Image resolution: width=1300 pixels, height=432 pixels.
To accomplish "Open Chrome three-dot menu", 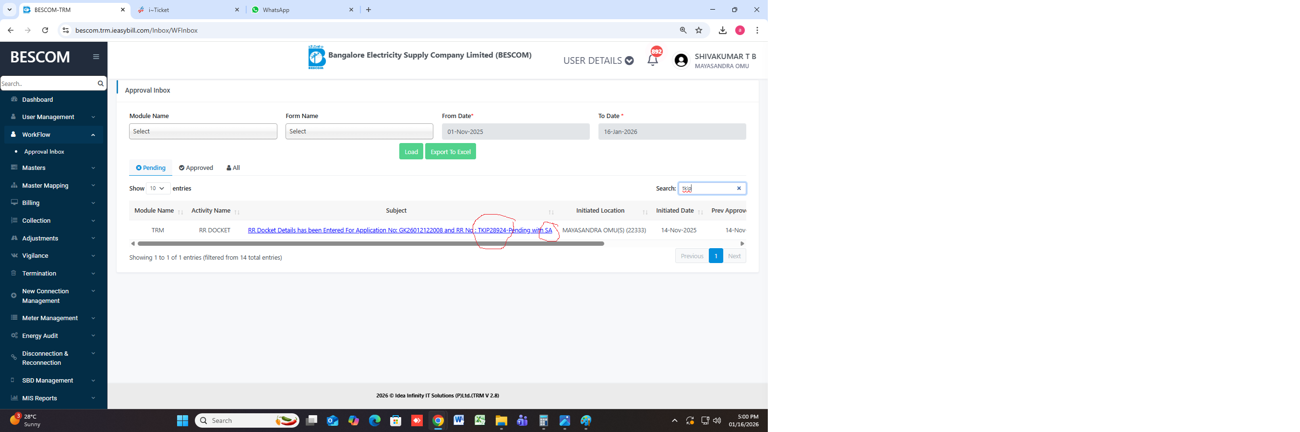I will click(x=757, y=30).
